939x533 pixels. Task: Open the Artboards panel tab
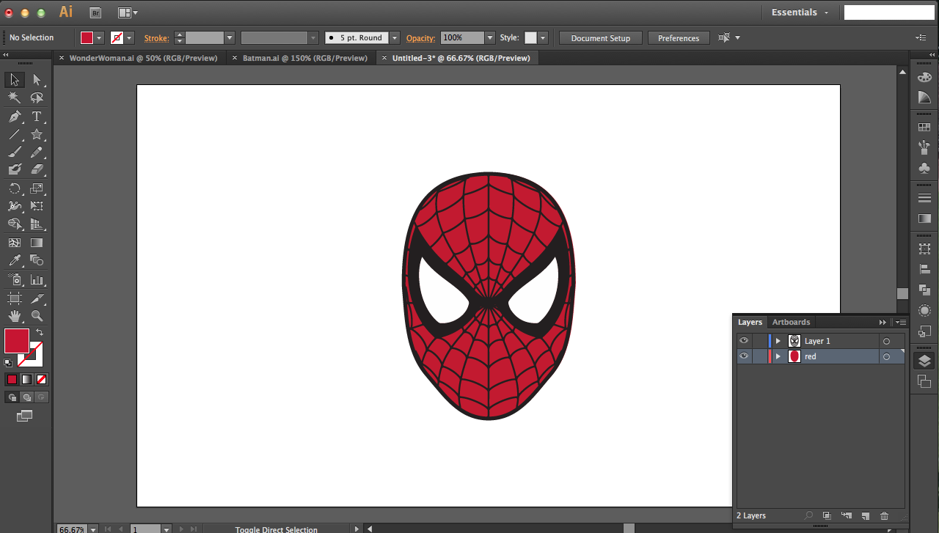(x=791, y=322)
